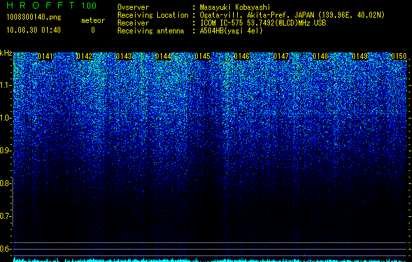Click the 0143 time marker
The image size is (412, 262).
point(124,56)
